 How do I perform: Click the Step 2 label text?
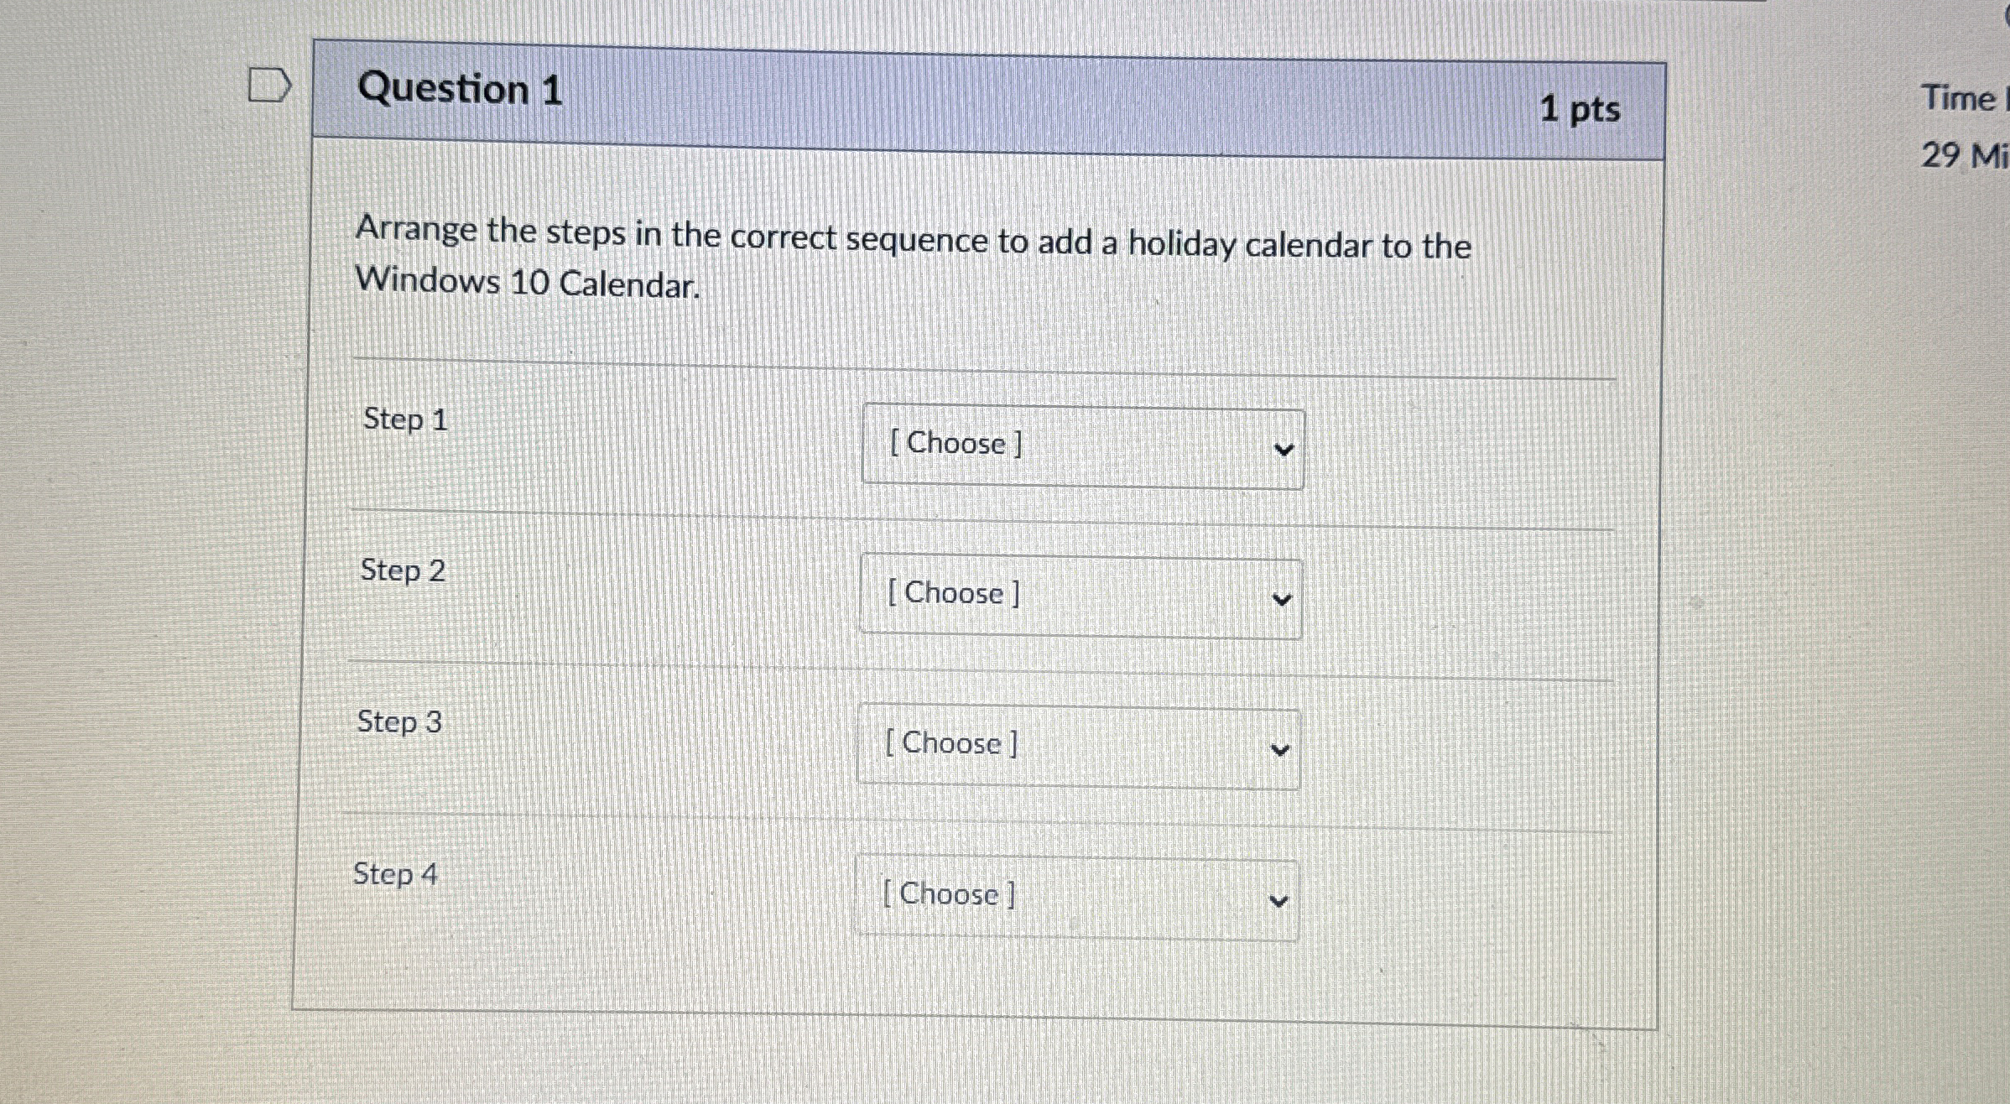pyautogui.click(x=403, y=571)
